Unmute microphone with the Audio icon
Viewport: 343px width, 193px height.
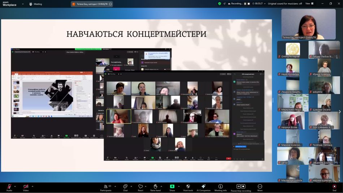click(x=9, y=186)
